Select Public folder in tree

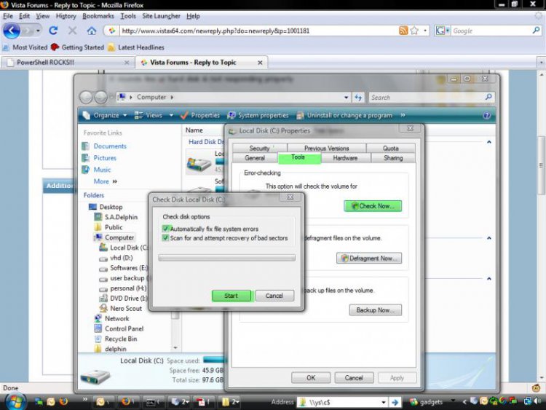pyautogui.click(x=114, y=227)
